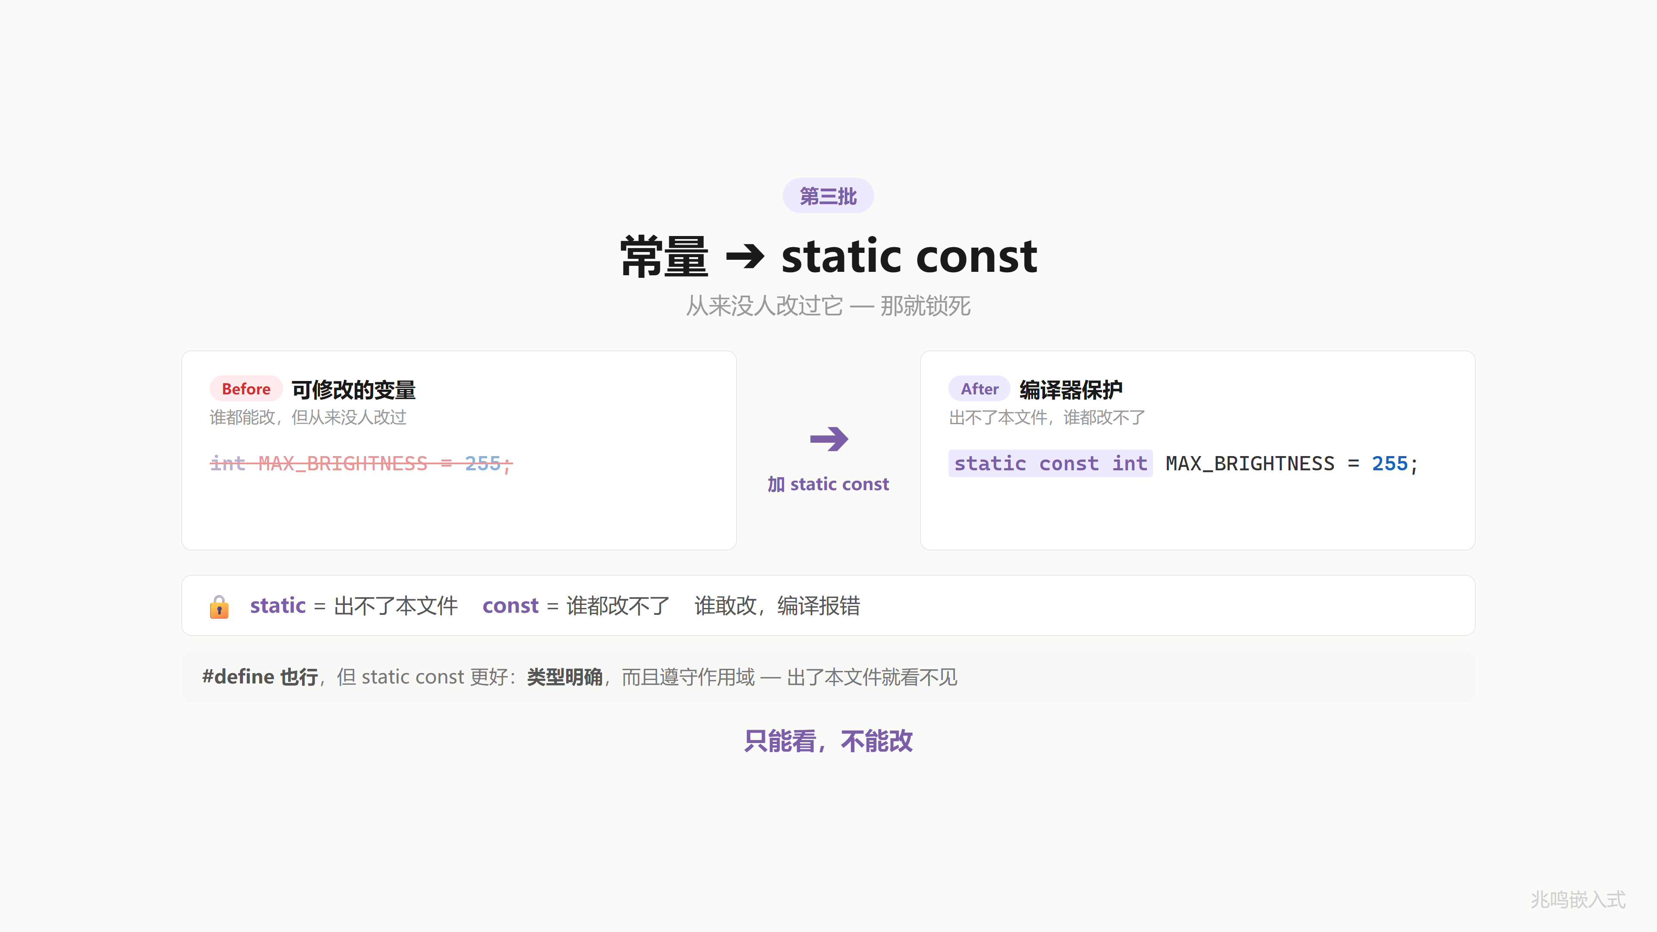Click the highlighted static const int keywords

[x=1050, y=463]
